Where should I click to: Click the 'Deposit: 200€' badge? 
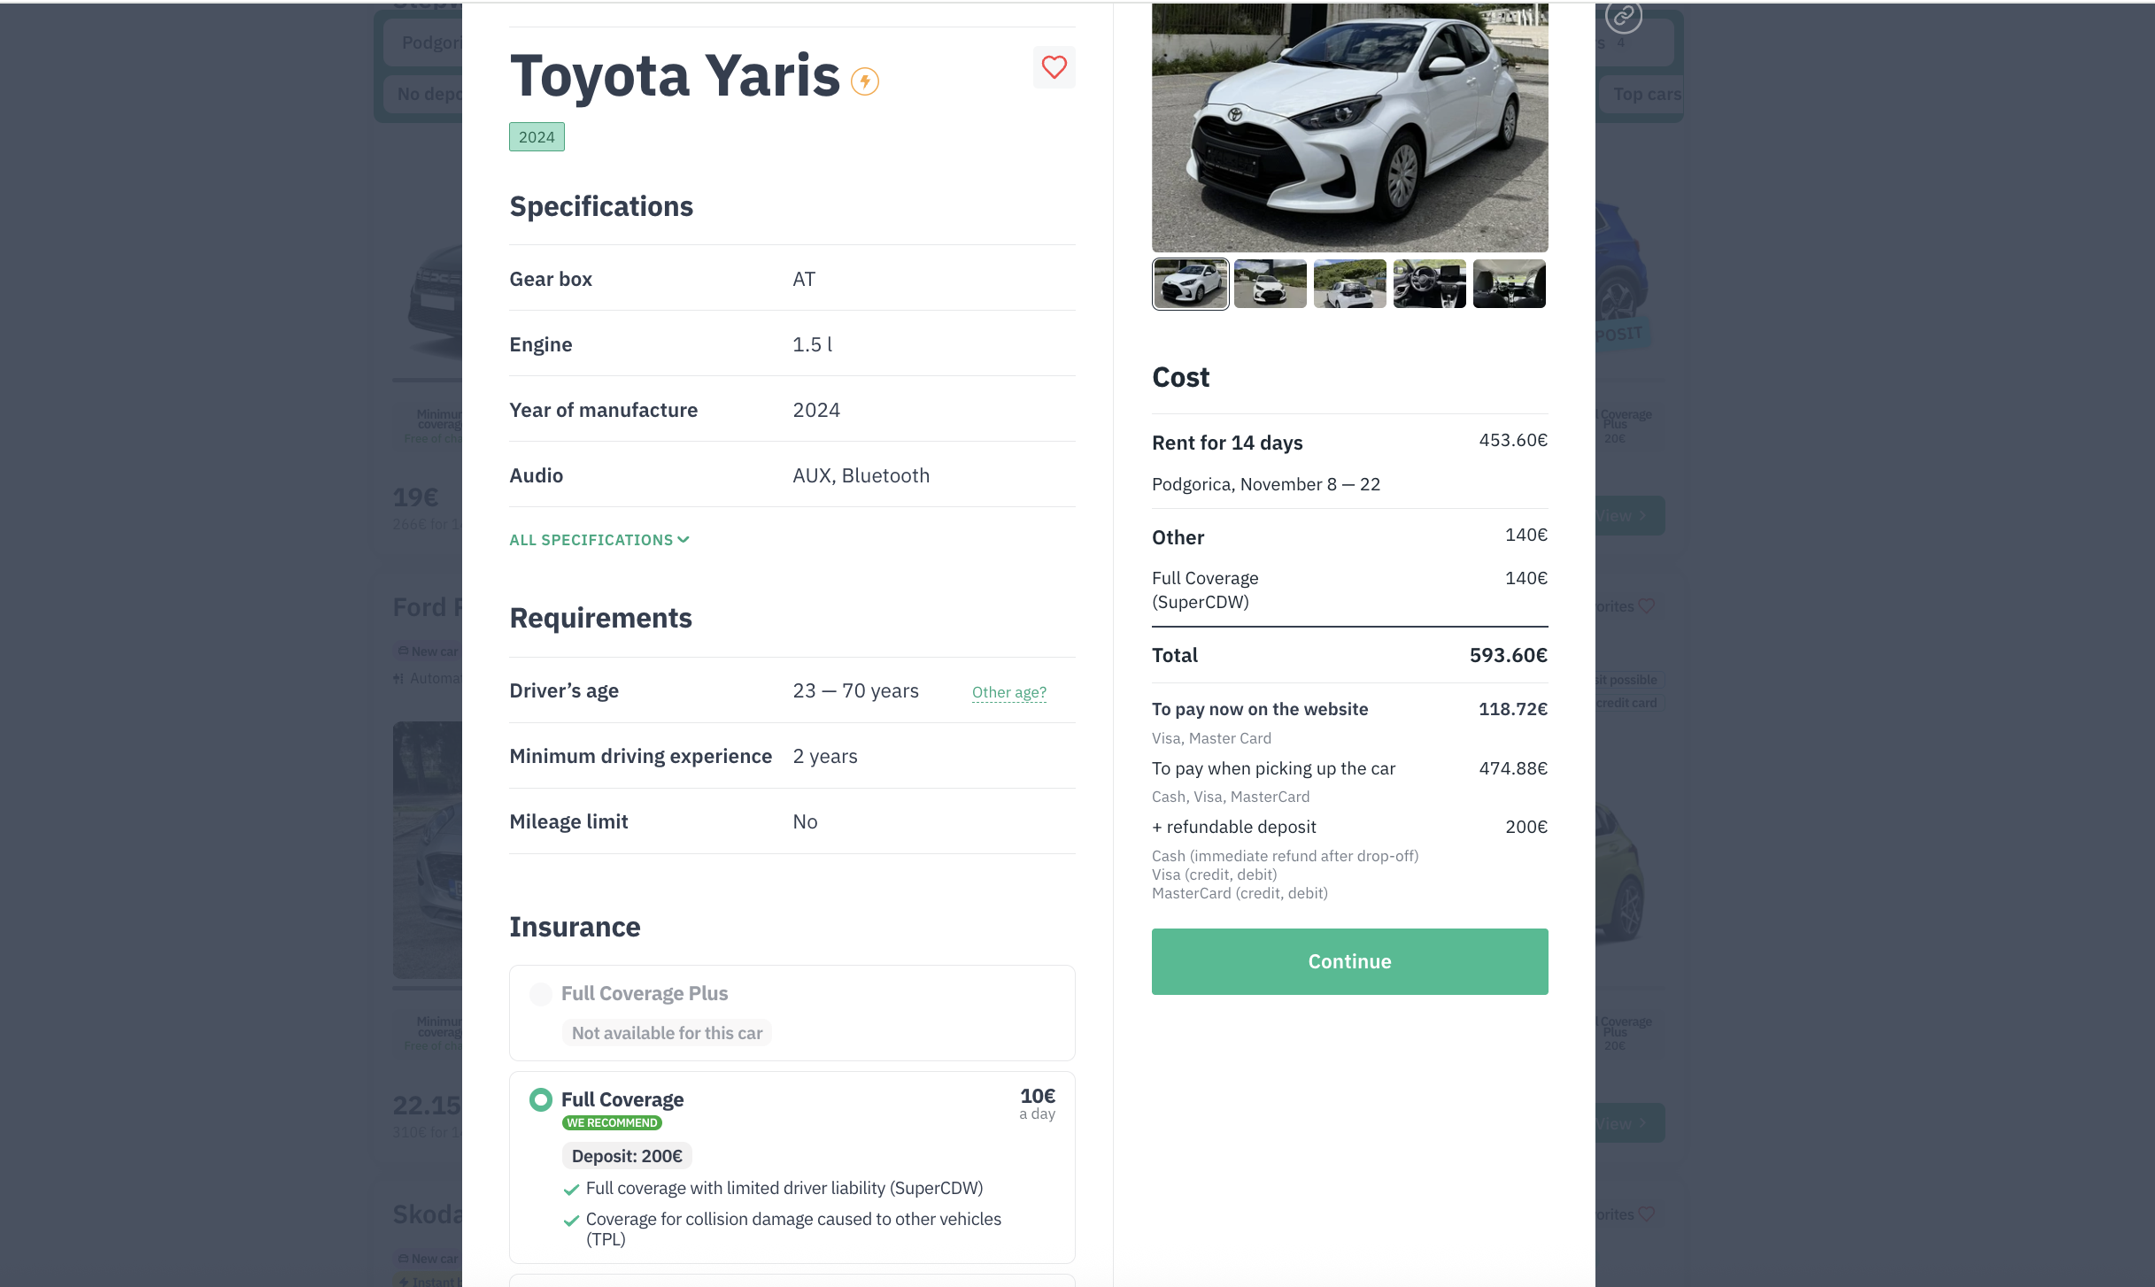click(626, 1155)
